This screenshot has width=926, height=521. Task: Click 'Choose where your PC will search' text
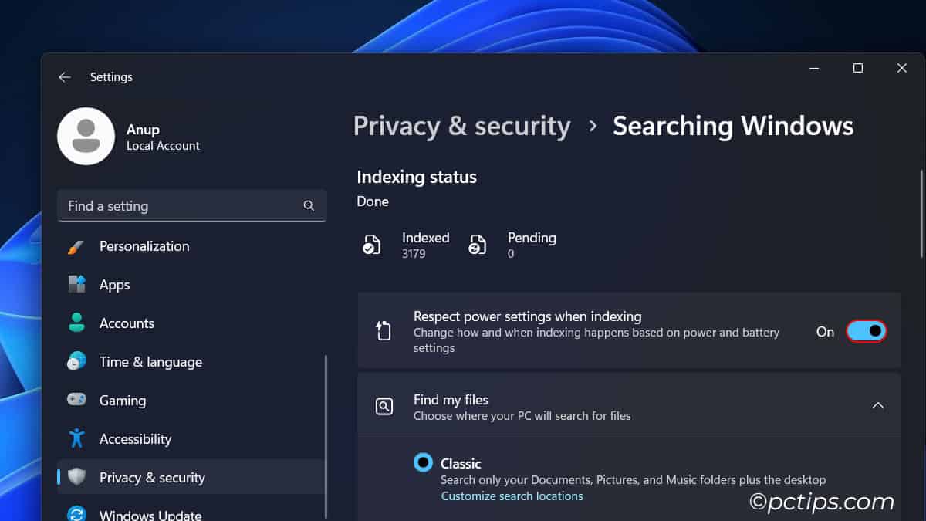522,416
